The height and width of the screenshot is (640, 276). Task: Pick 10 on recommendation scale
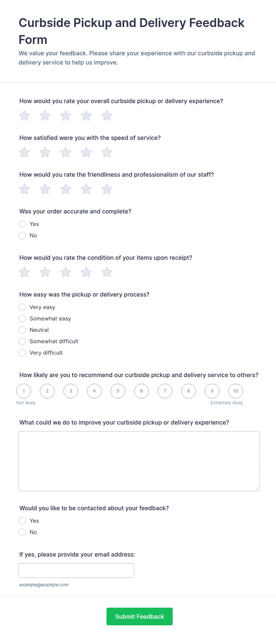pyautogui.click(x=236, y=391)
